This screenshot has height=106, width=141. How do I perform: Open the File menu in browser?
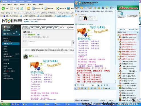click(x=3, y=4)
